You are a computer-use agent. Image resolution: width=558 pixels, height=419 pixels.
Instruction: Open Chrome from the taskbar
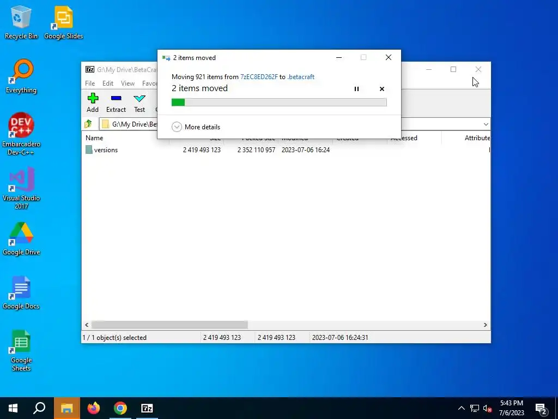pos(120,408)
